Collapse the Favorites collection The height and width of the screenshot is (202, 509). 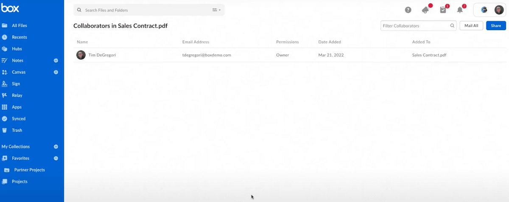(x=56, y=158)
